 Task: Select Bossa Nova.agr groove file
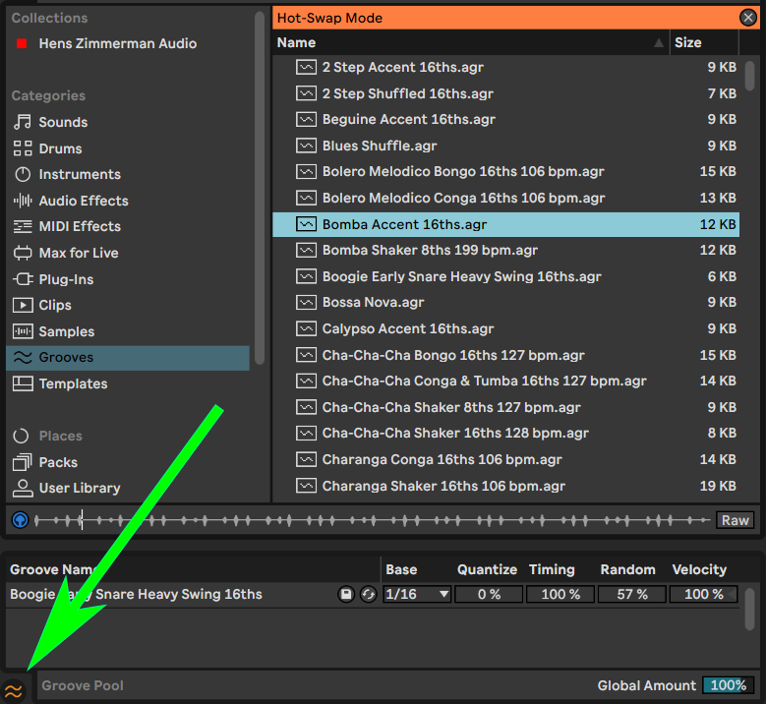[373, 303]
